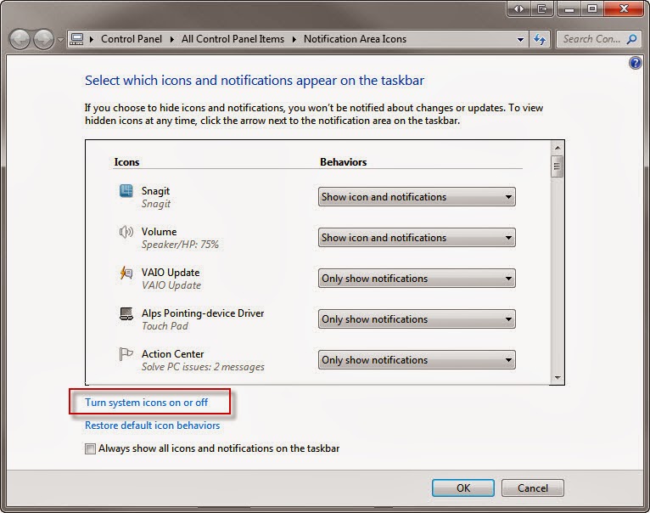Click the Snagit icon in the list

[126, 191]
